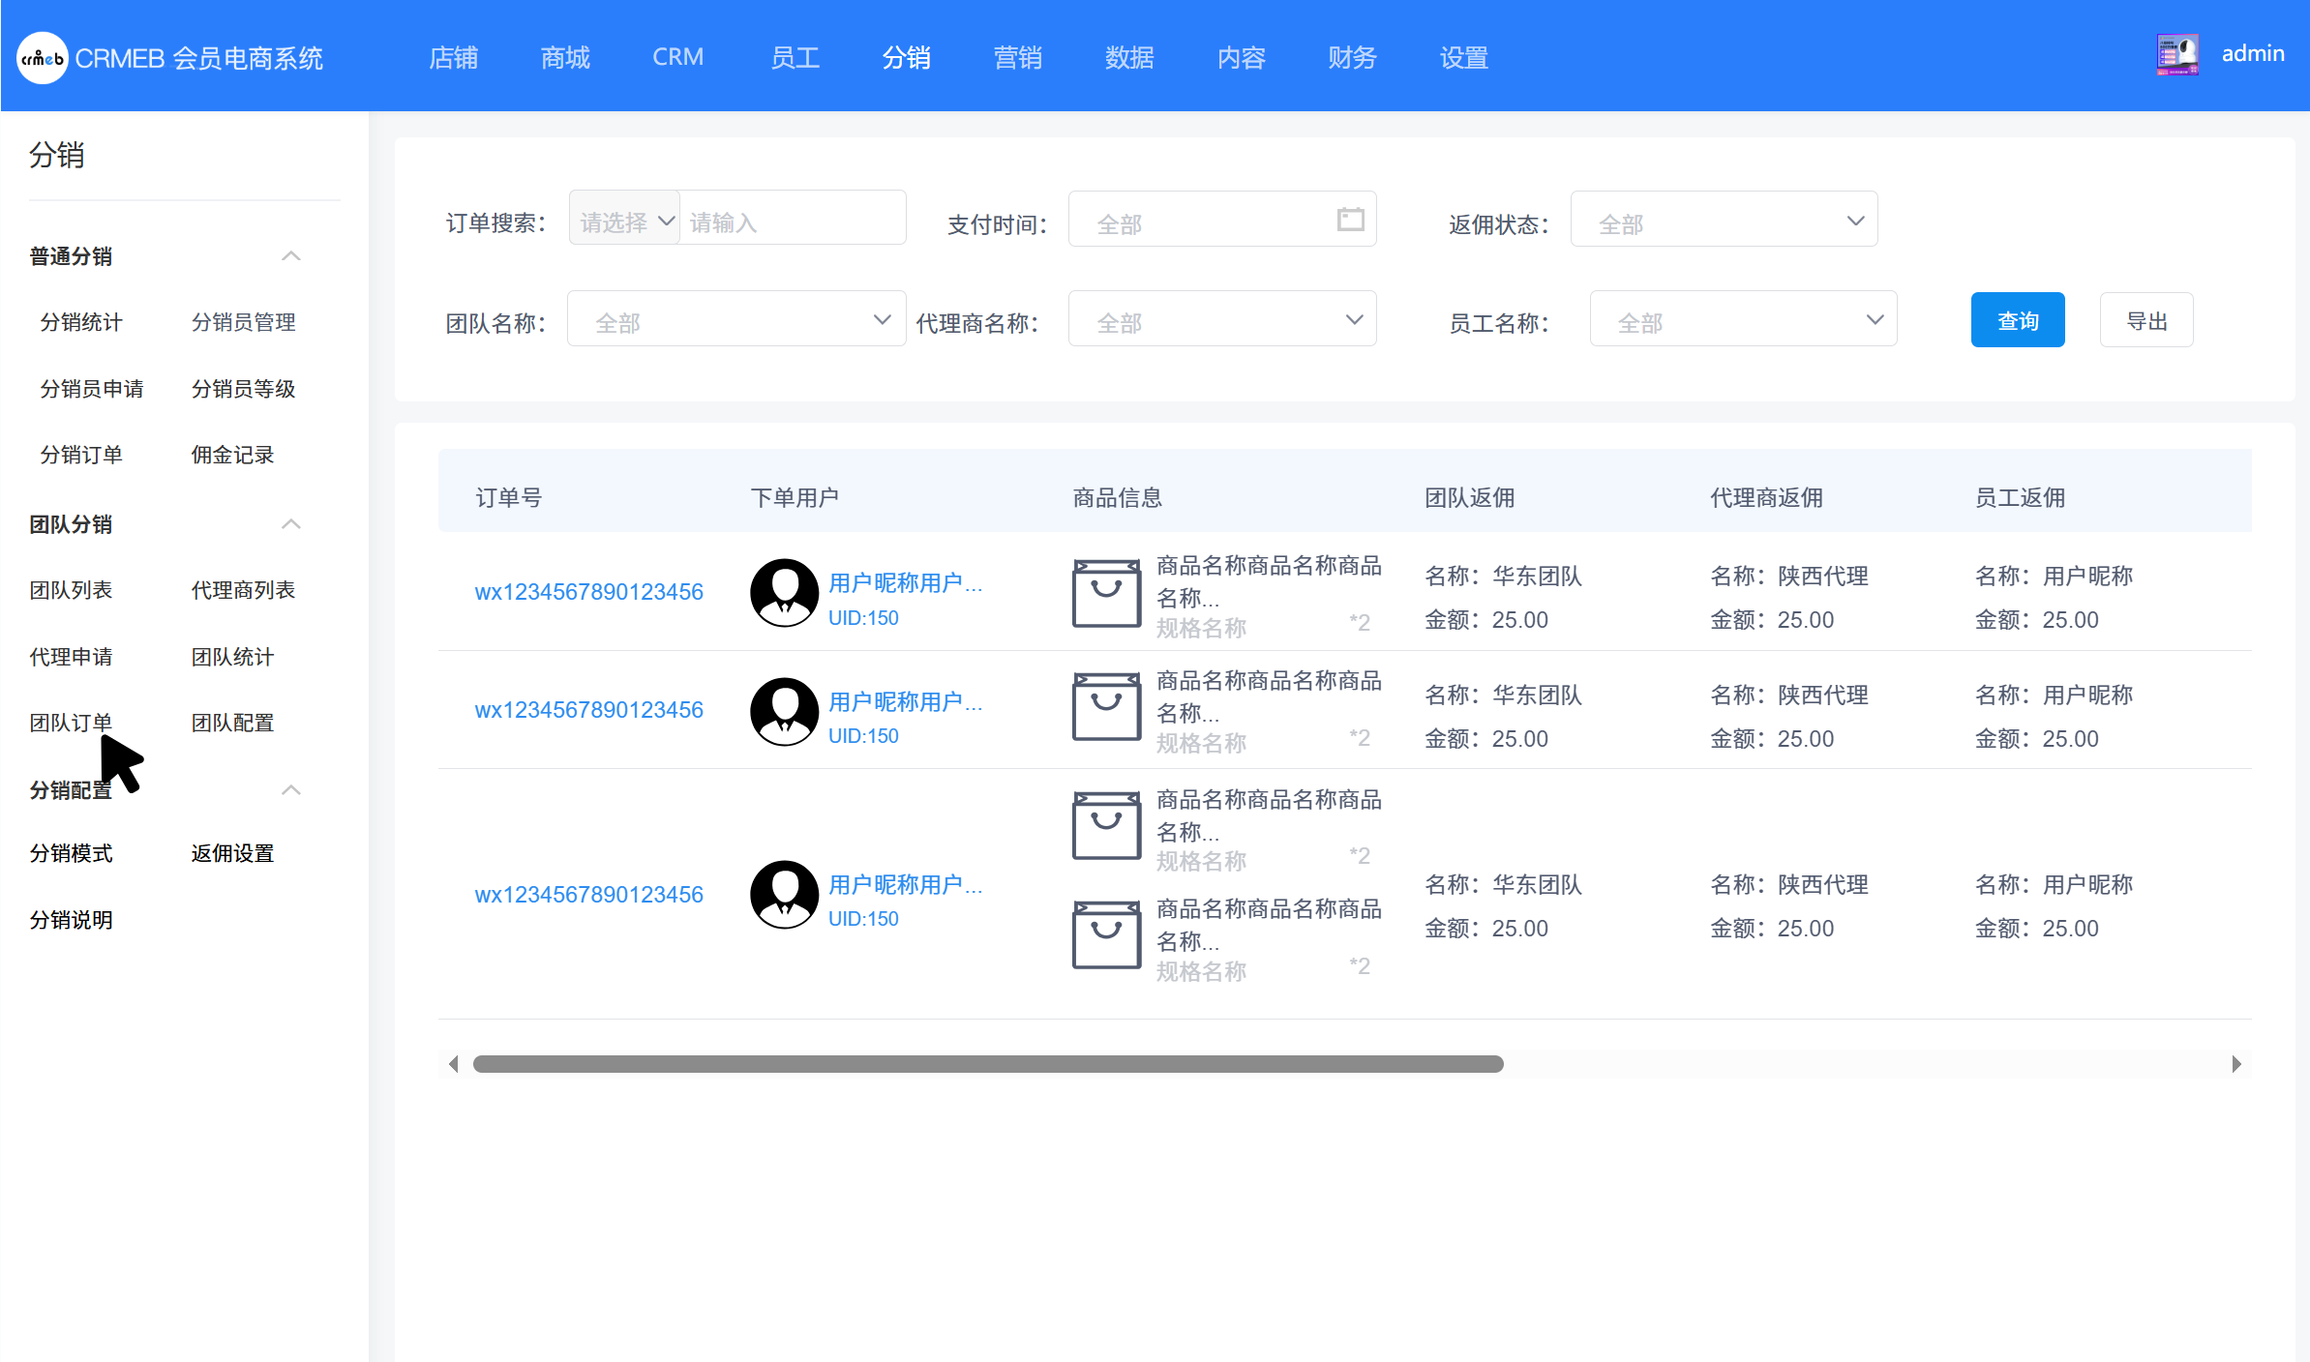Open the 团队名称 dropdown
This screenshot has height=1362, width=2310.
(735, 320)
